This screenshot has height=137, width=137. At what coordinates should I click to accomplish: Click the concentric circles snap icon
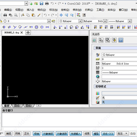pyautogui.click(x=37, y=27)
